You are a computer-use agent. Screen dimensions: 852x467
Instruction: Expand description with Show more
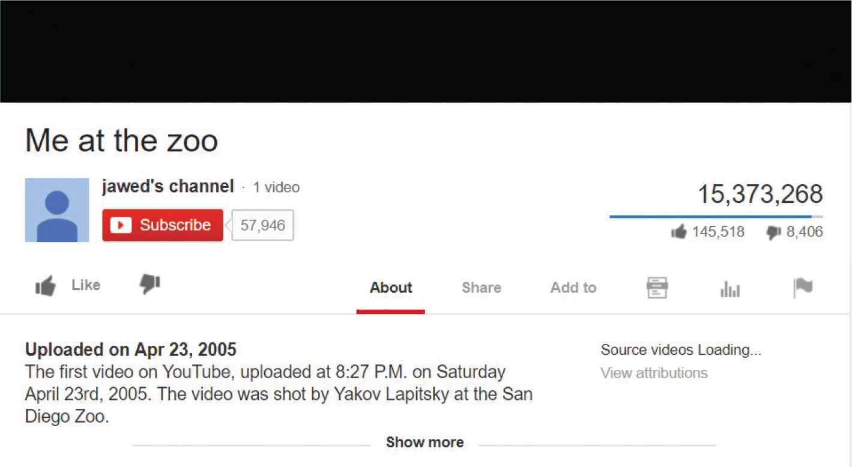(x=425, y=442)
